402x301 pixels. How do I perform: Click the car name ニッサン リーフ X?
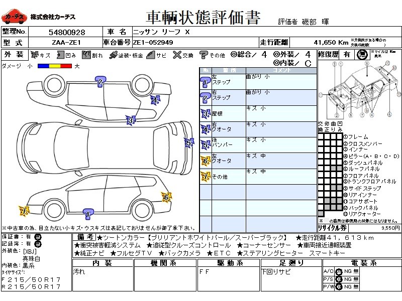(161, 32)
